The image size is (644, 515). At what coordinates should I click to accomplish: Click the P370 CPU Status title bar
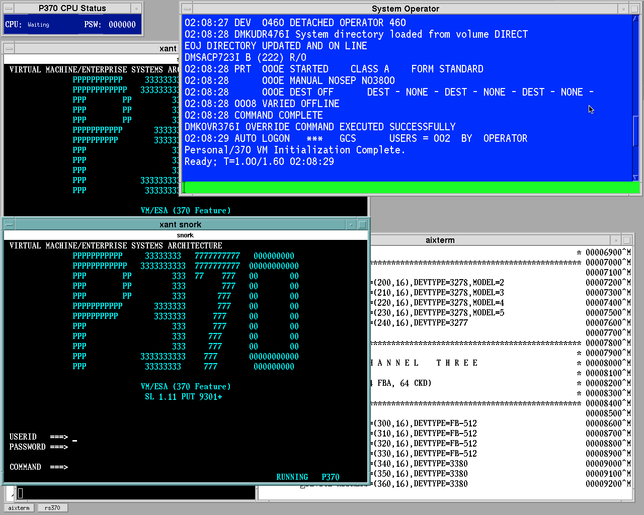72,8
